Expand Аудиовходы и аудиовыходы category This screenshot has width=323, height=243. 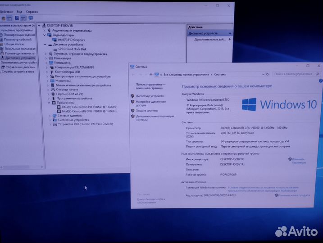[45, 30]
